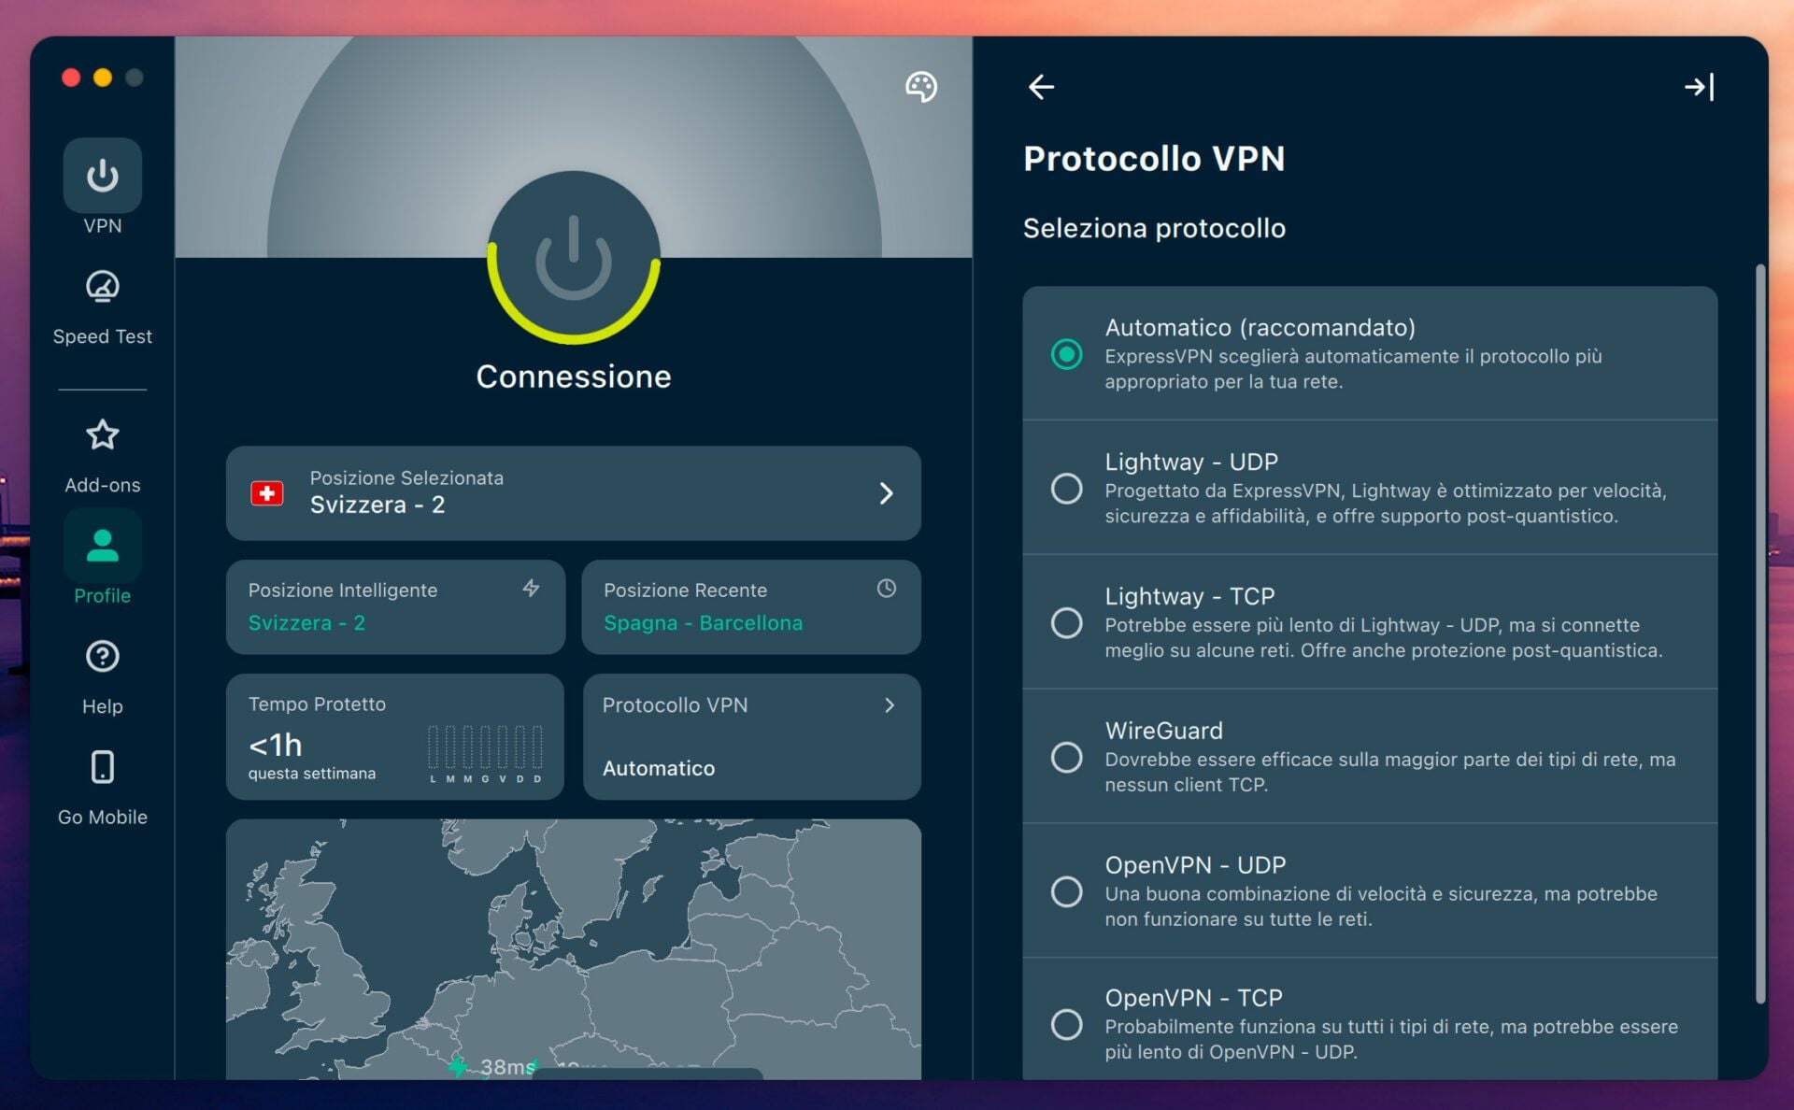1794x1110 pixels.
Task: Click the protocol list scrollbar
Action: pyautogui.click(x=1760, y=633)
